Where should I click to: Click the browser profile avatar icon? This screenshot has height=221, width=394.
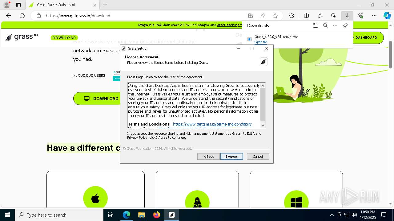[7, 5]
